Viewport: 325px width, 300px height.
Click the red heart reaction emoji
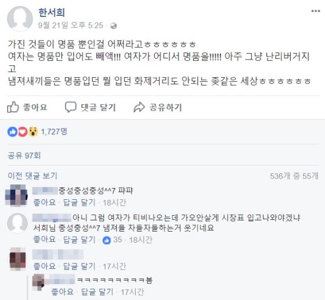22,131
